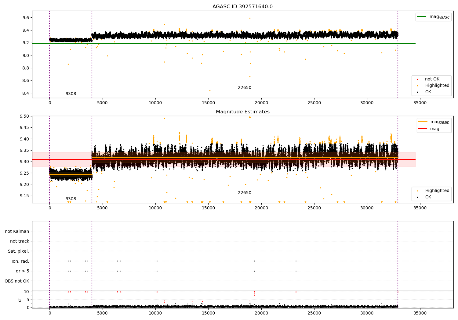Click the '9308' label in the top plot

[71, 94]
